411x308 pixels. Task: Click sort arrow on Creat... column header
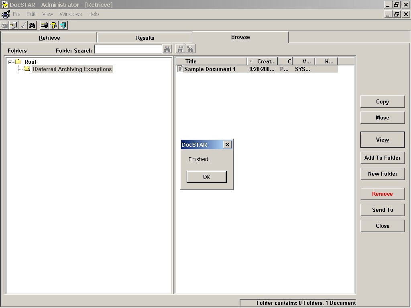click(x=251, y=61)
